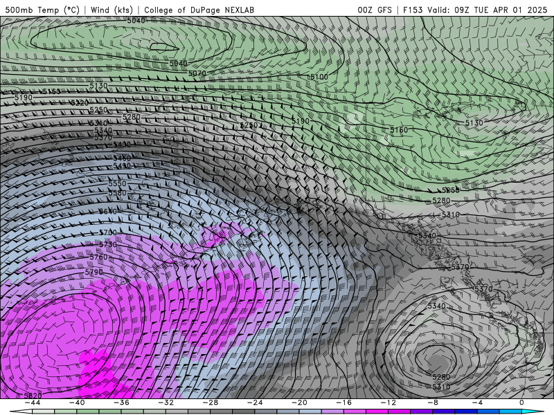Screen dimensions: 554x415
Task: Select the -16 colorbar tick label
Action: coord(343,403)
